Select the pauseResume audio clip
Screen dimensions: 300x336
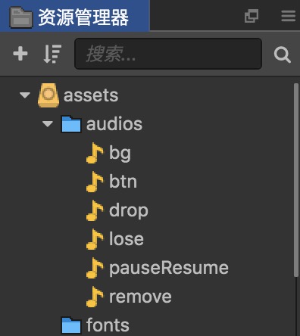coord(169,268)
